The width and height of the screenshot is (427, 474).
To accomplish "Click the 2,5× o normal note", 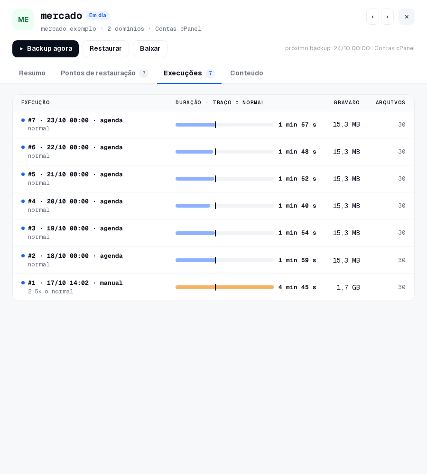I will (51, 292).
